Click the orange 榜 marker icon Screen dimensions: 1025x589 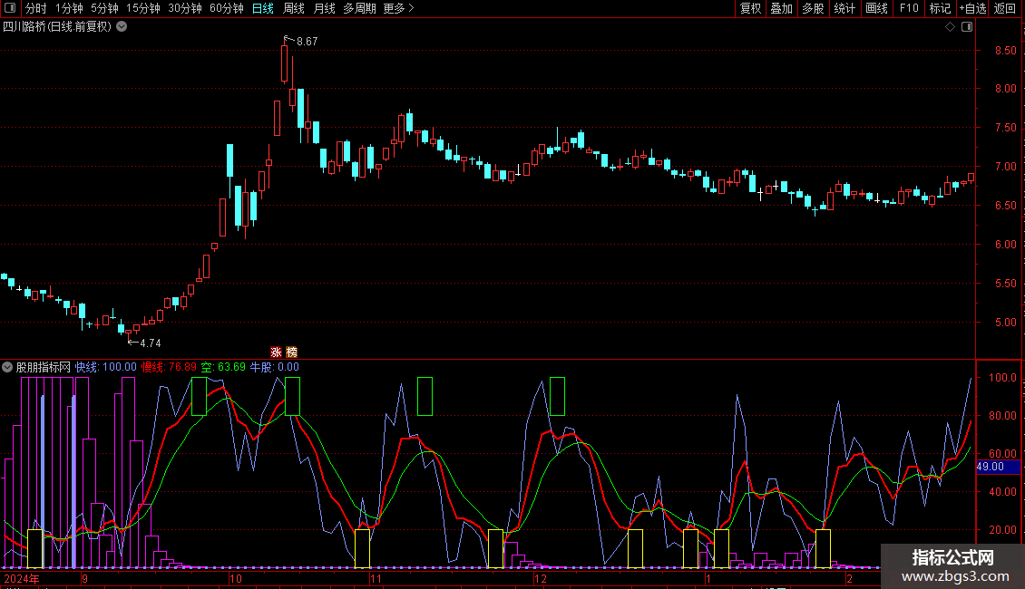291,352
